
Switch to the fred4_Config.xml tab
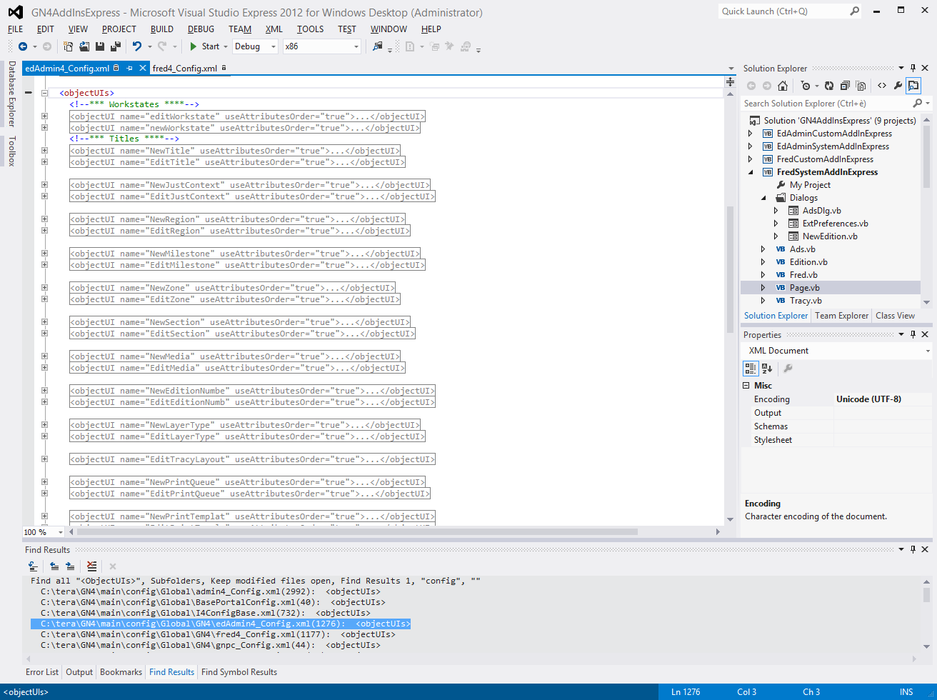click(185, 69)
